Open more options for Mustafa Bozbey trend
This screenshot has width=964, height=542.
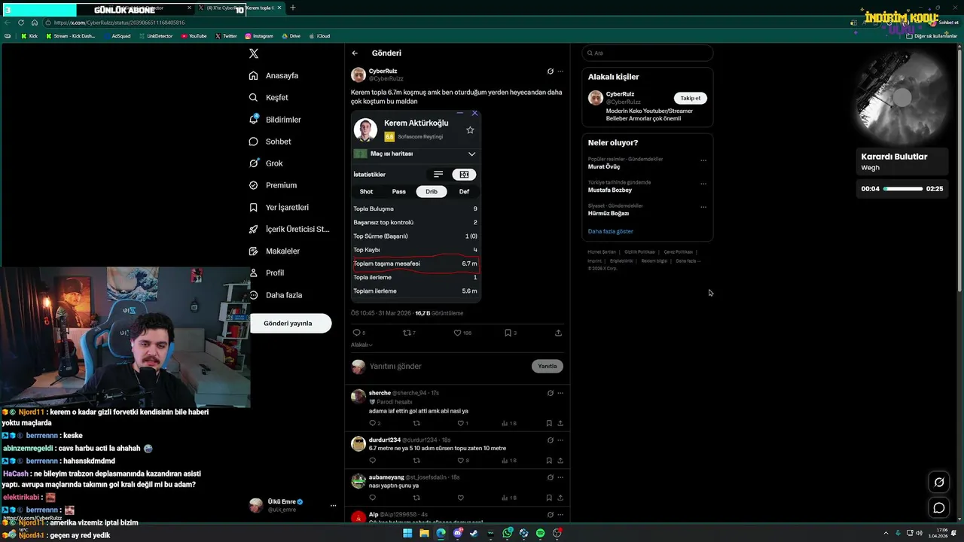tap(703, 184)
